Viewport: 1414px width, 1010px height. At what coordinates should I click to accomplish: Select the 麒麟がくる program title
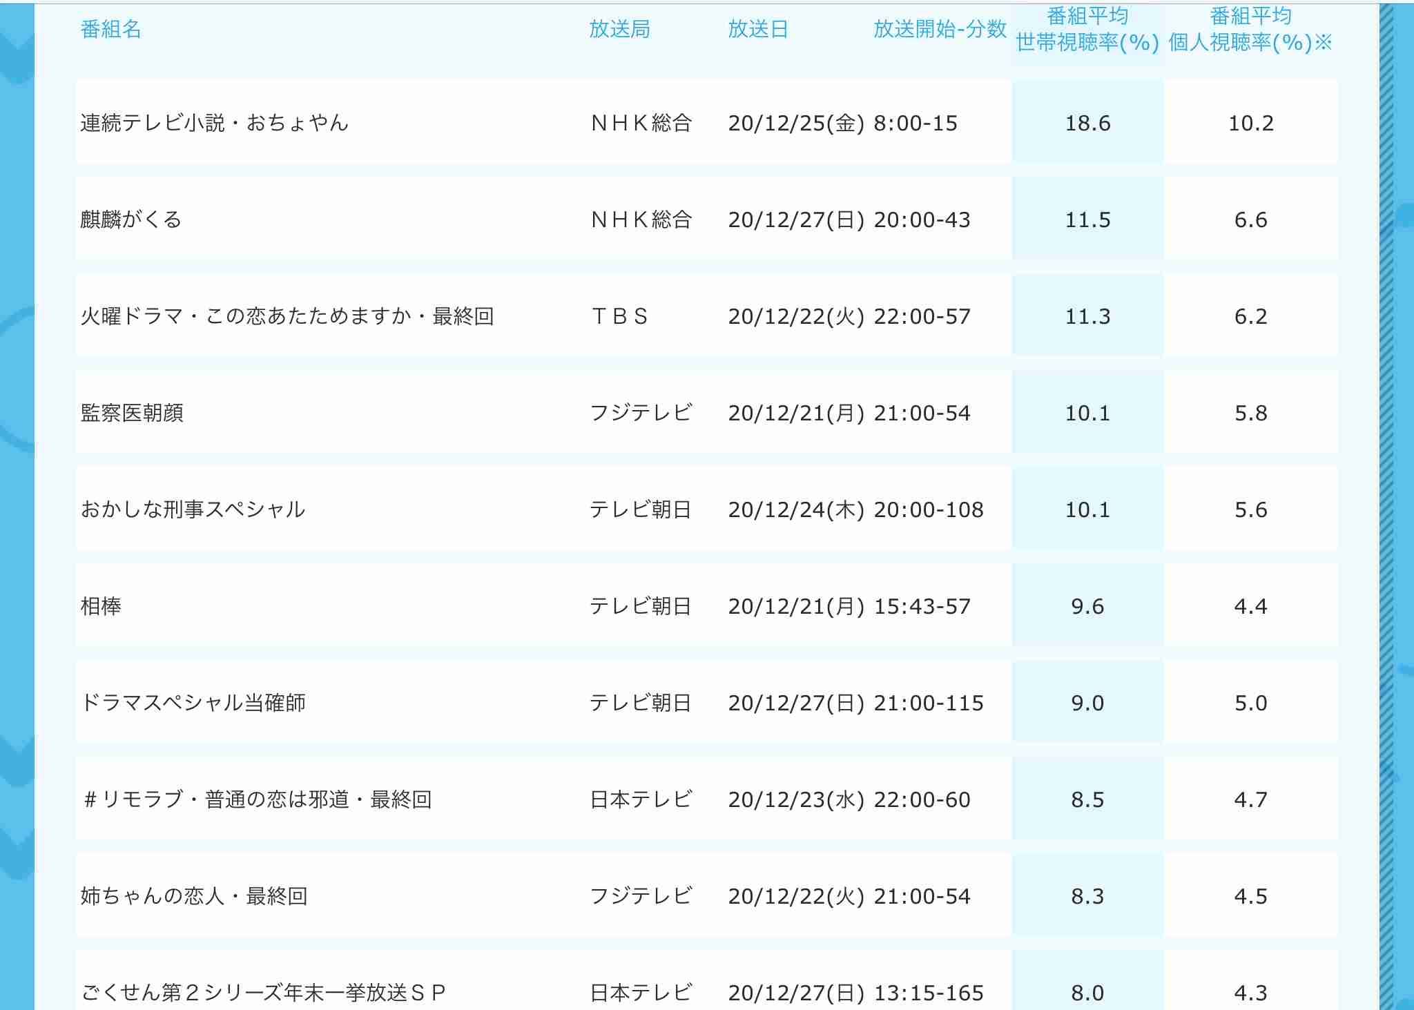[x=131, y=220]
